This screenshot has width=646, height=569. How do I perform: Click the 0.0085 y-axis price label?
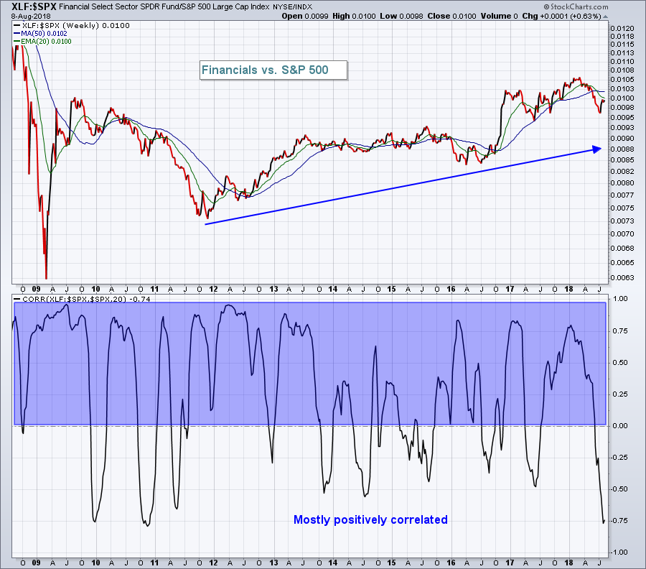click(x=622, y=160)
